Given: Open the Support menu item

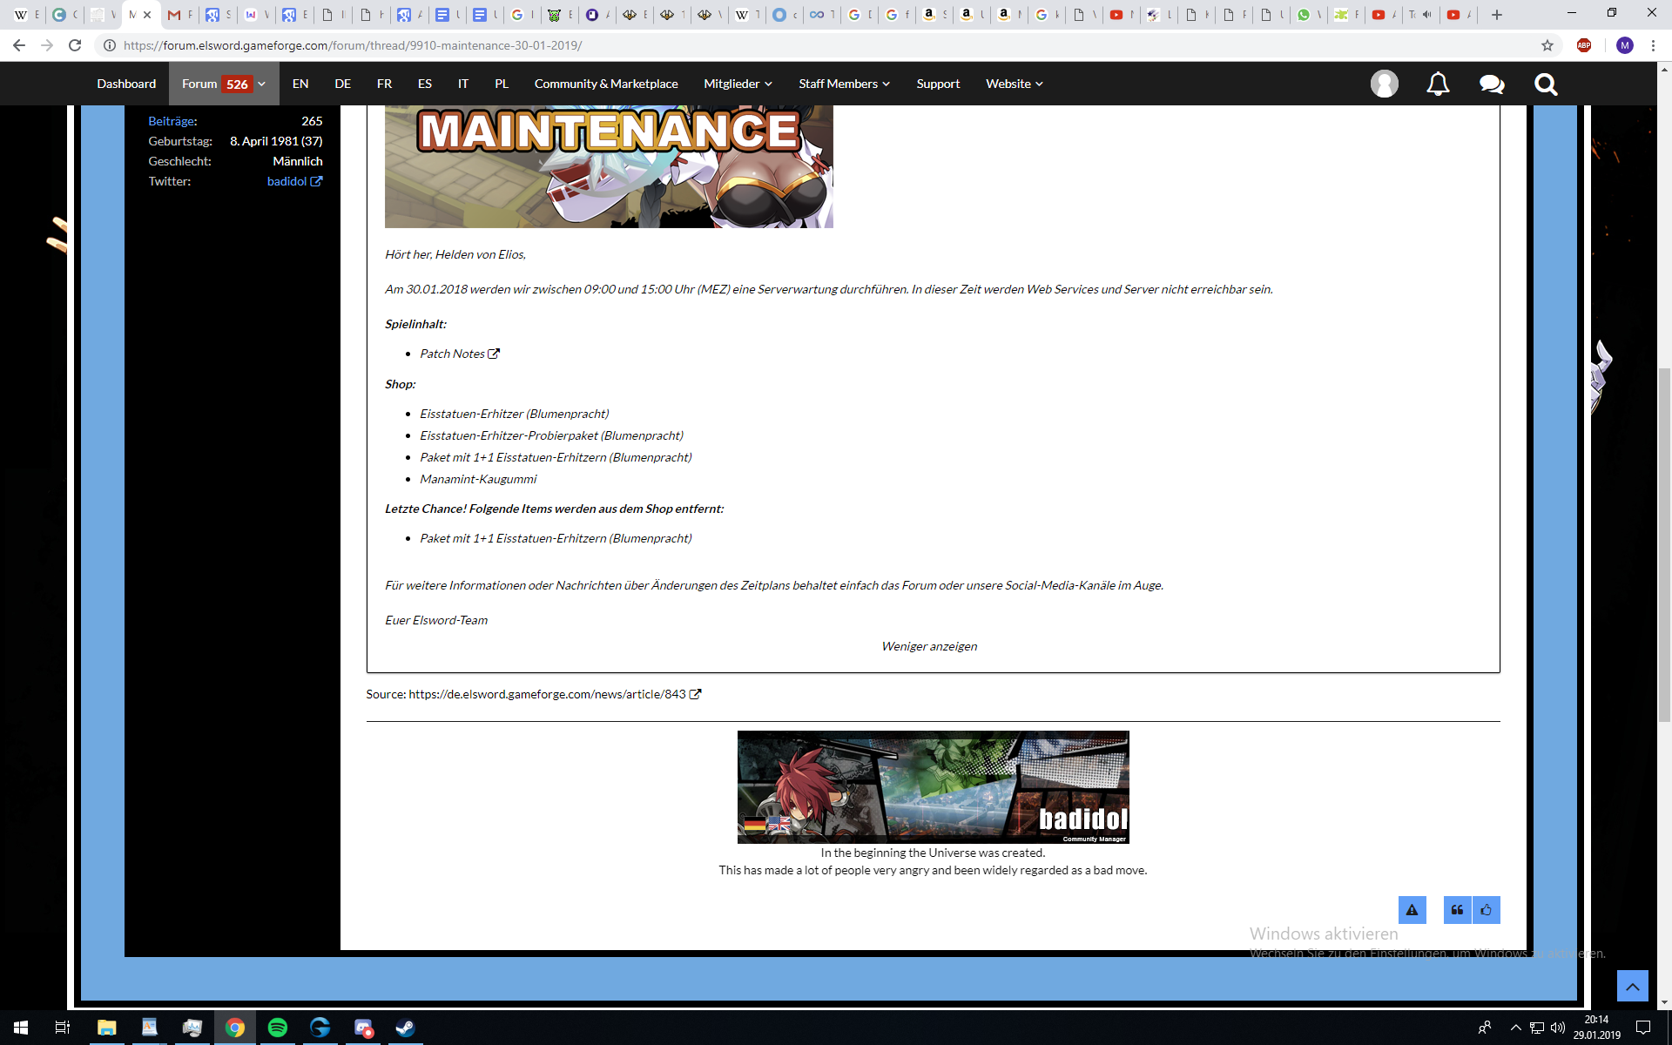Looking at the screenshot, I should click(x=938, y=84).
